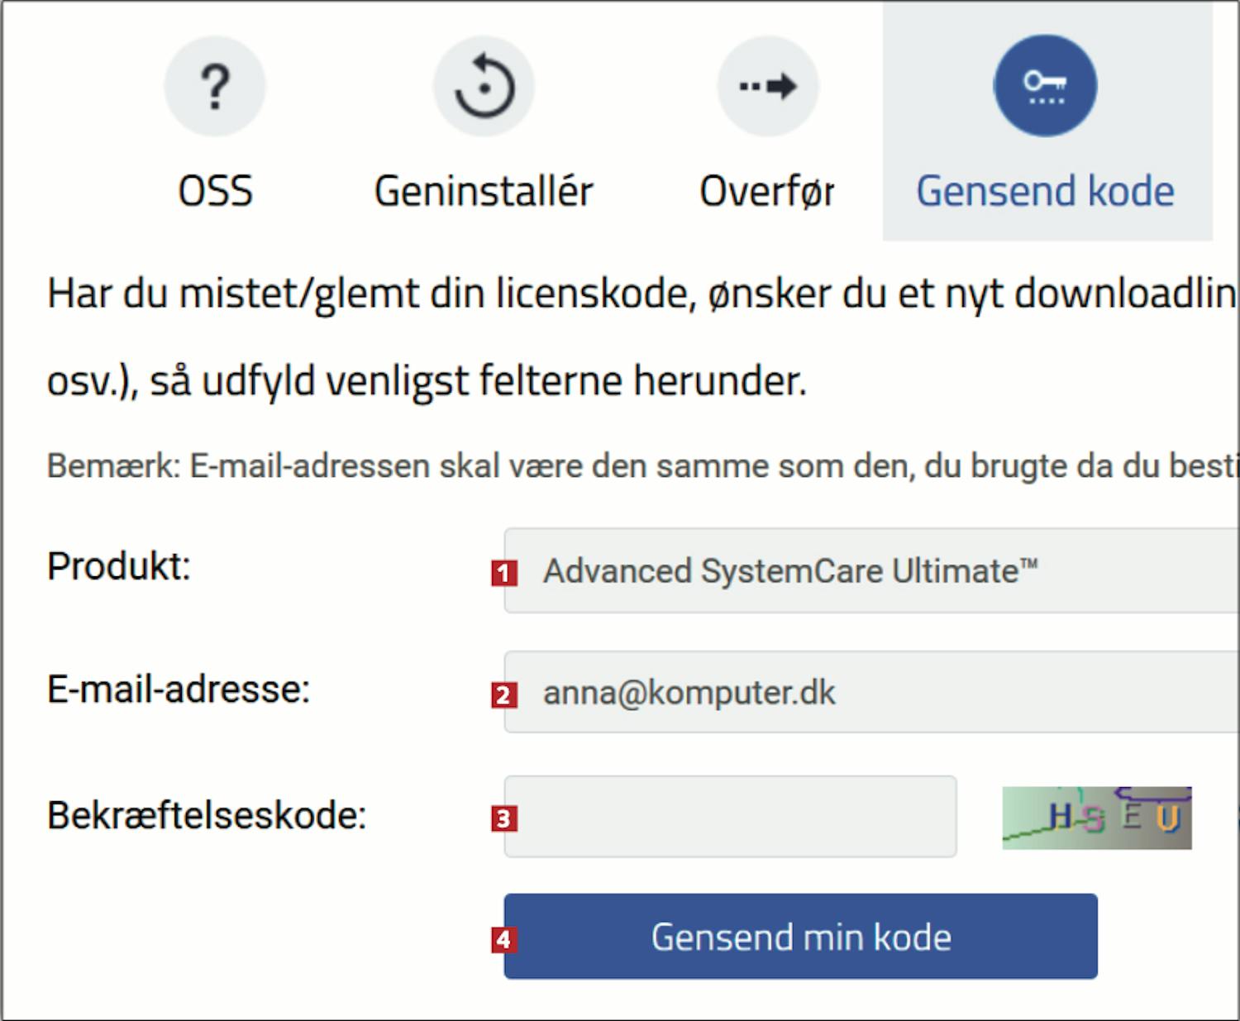Open the Produkt dropdown showing Advanced SystemCare Ultimate
1240x1021 pixels.
pos(871,570)
